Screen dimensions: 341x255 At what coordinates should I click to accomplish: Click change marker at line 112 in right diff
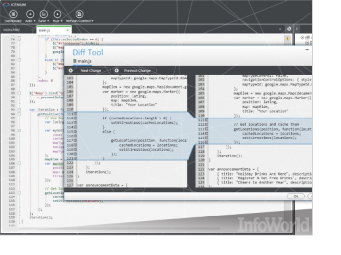[207, 124]
